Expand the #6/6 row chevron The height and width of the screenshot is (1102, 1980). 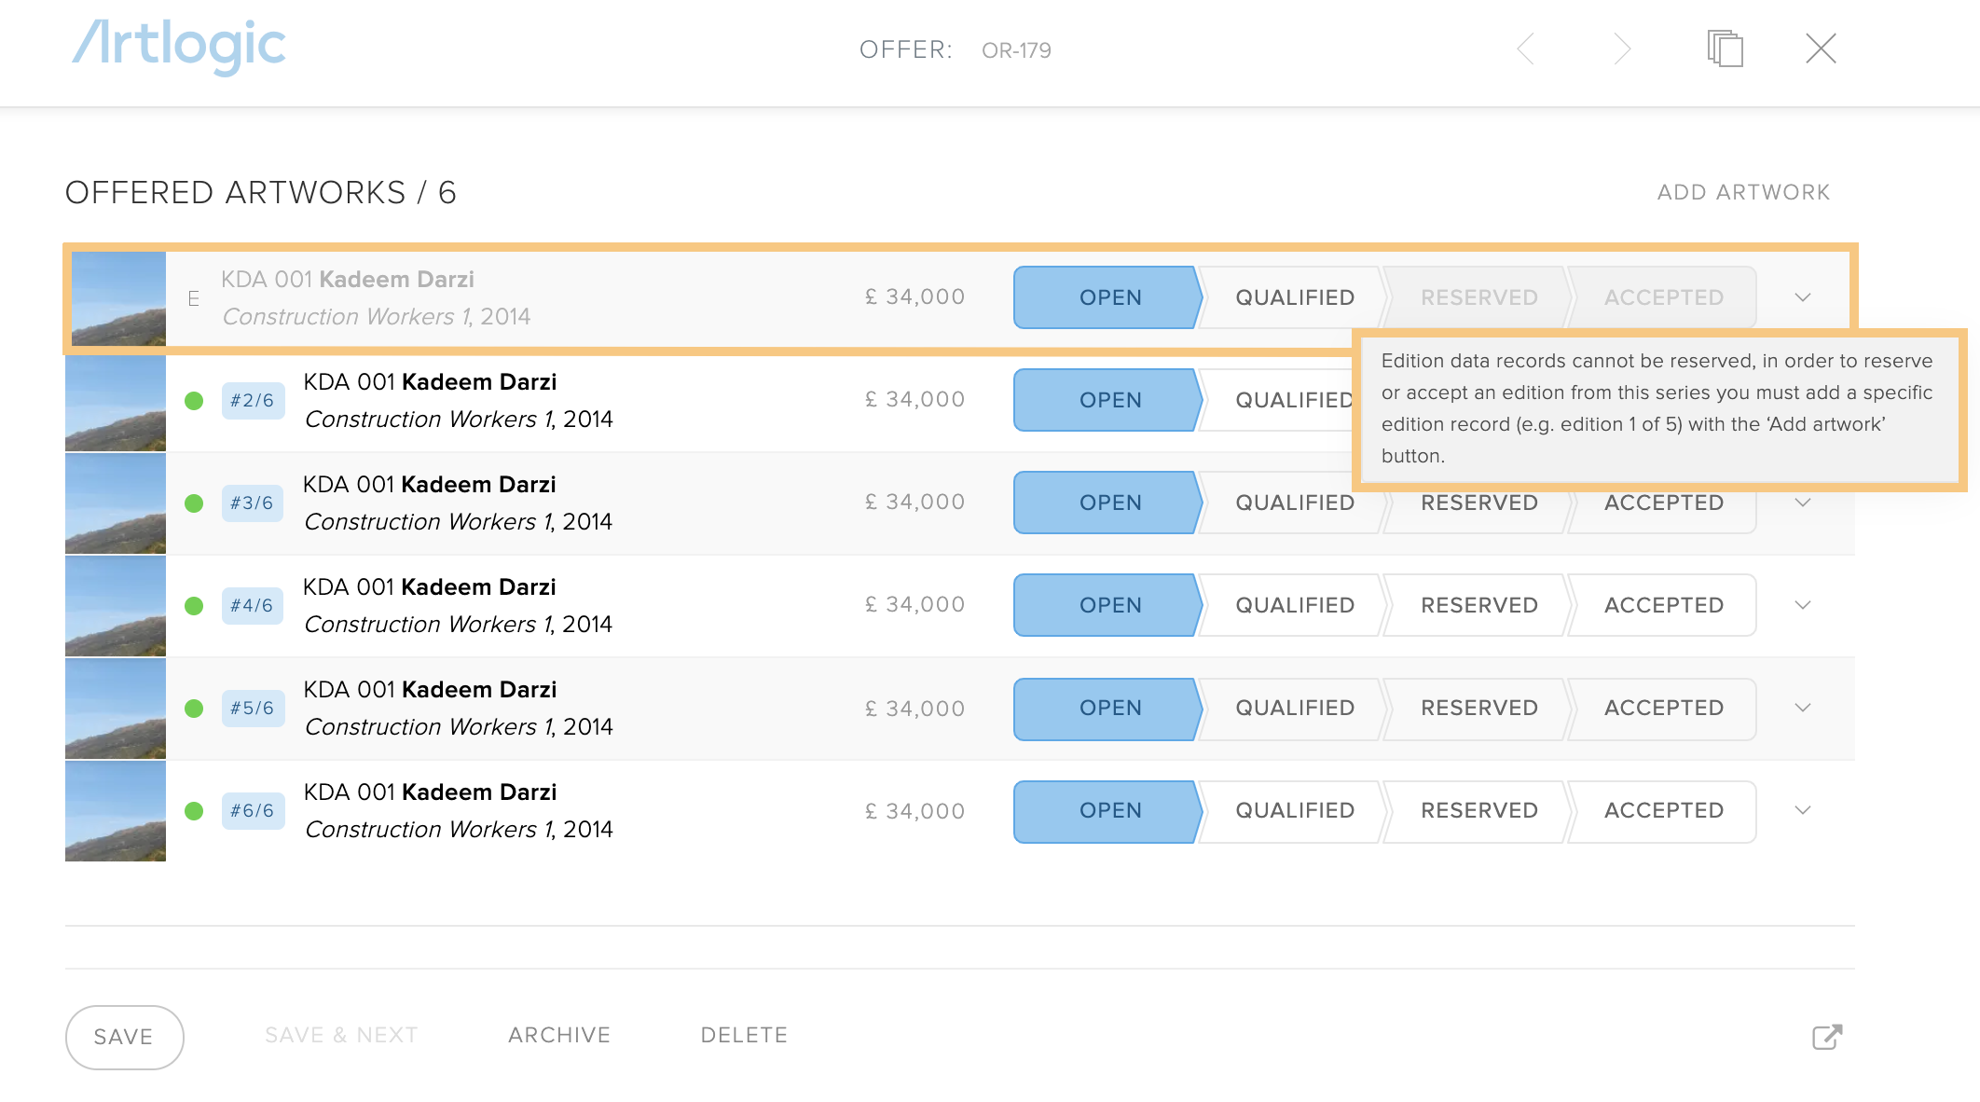pyautogui.click(x=1803, y=810)
